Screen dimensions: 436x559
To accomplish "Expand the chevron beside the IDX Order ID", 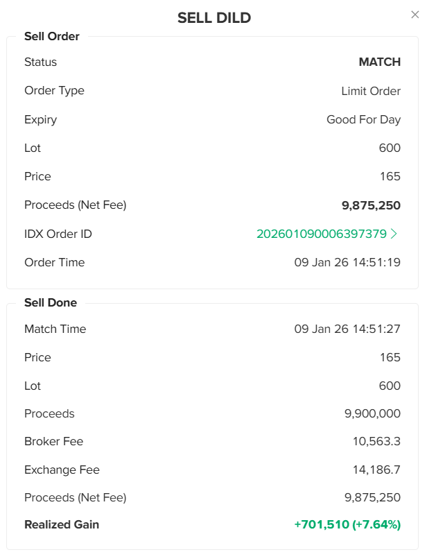I will pos(395,234).
